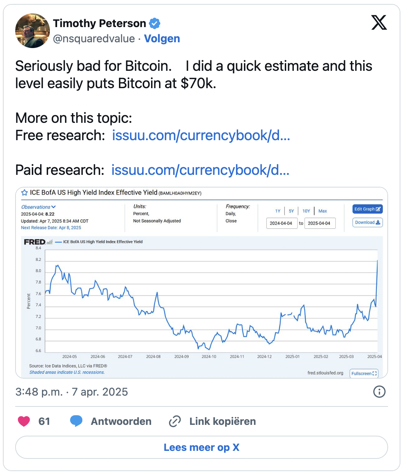Click the chain link copy icon

(175, 421)
